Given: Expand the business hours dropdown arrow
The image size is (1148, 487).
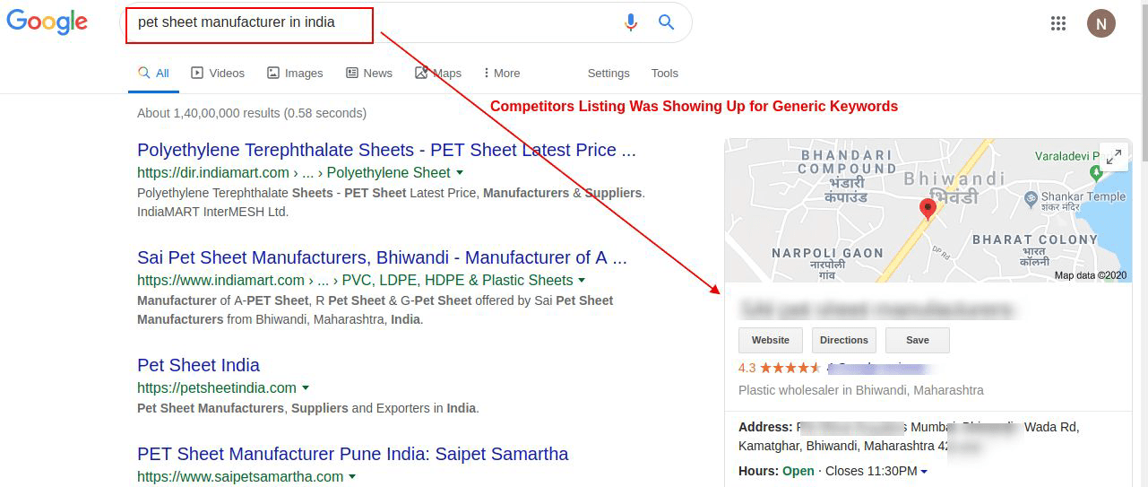Looking at the screenshot, I should pos(924,472).
